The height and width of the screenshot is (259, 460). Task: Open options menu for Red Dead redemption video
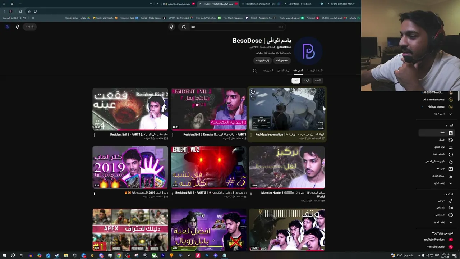point(251,135)
